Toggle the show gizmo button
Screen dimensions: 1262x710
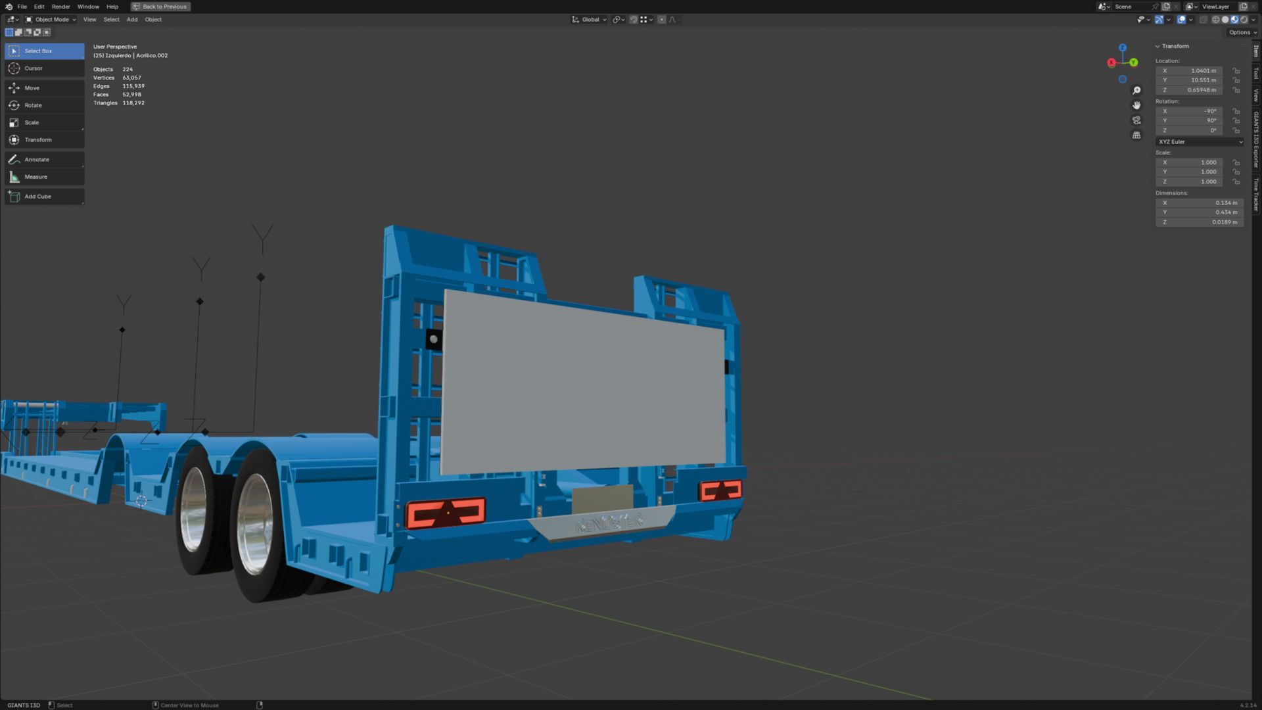tap(1159, 20)
